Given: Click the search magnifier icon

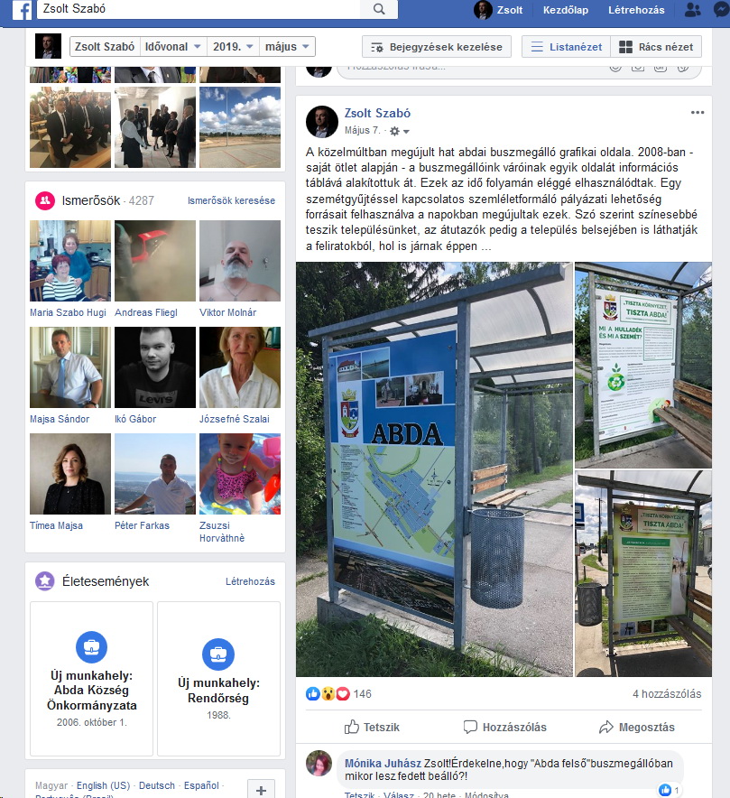Looking at the screenshot, I should (x=379, y=9).
